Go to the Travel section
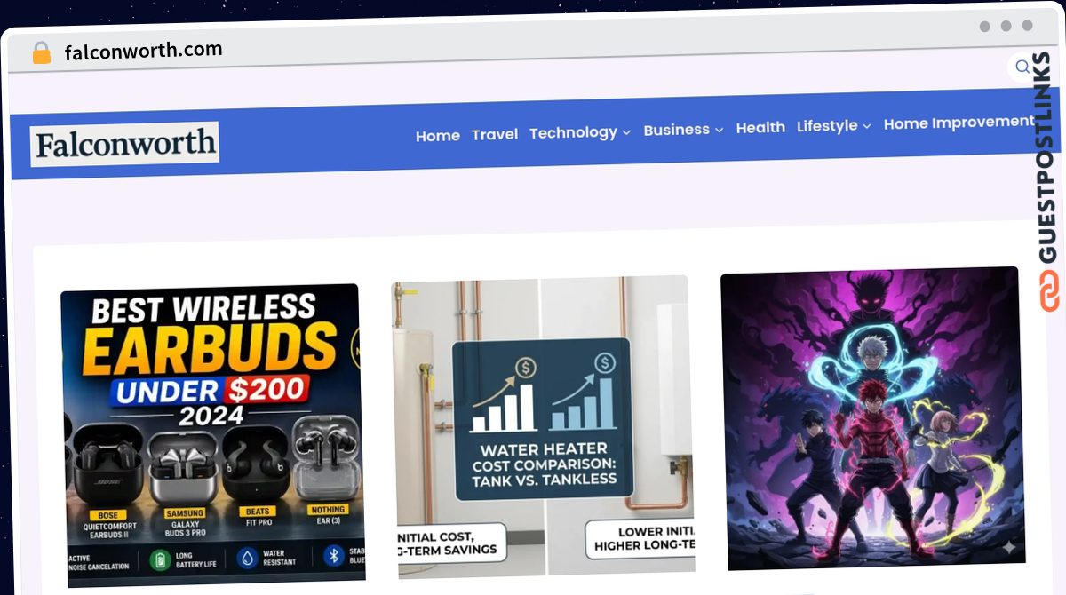Screen dimensions: 1066x595 tap(495, 134)
